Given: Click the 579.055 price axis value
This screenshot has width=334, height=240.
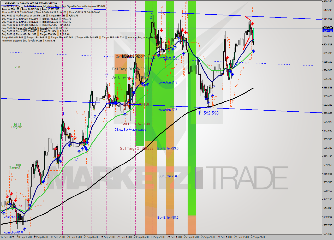Looking at the screenshot, I should tap(327, 113).
